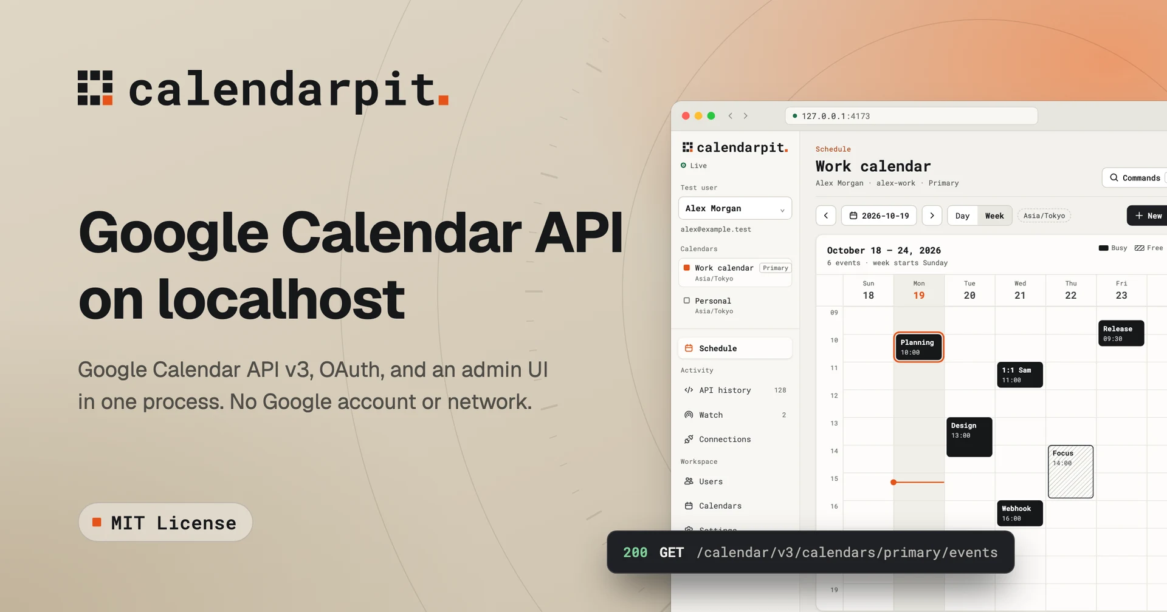Toggle the Personal calendar checkbox
Image resolution: width=1167 pixels, height=612 pixels.
687,301
